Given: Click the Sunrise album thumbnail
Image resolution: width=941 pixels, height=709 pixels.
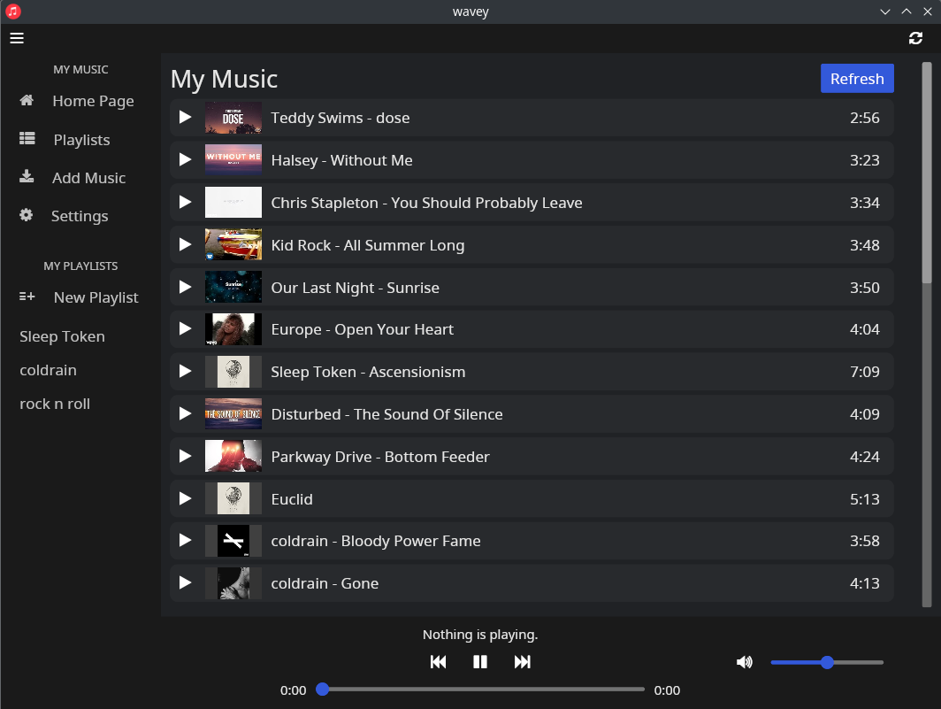Looking at the screenshot, I should click(x=233, y=287).
